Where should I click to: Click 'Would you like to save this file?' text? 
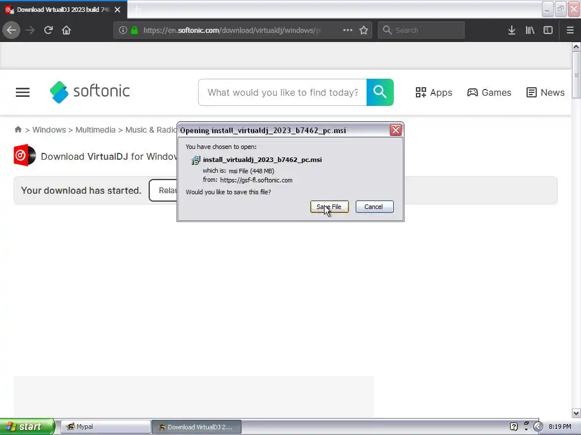tap(228, 192)
